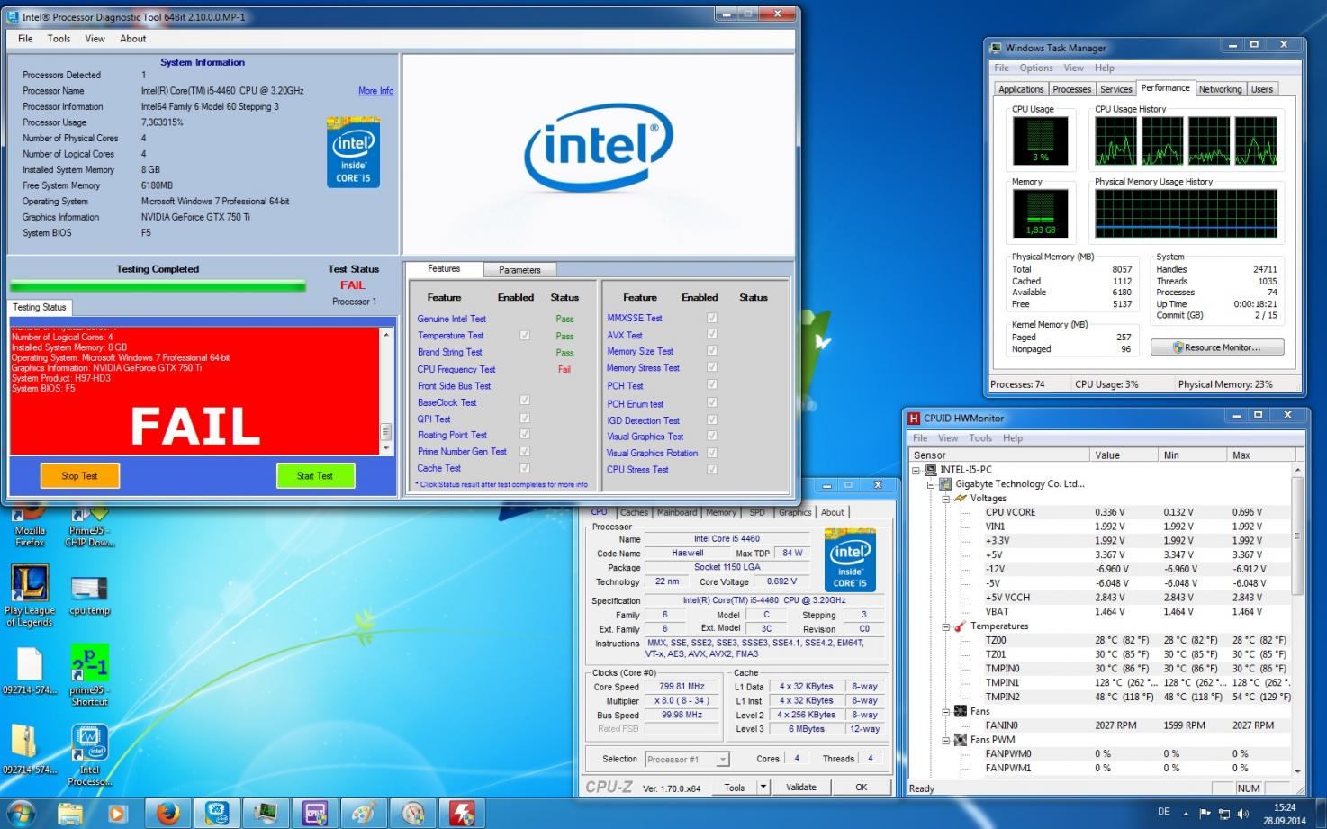This screenshot has height=829, width=1327.
Task: Open the More Info link
Action: [375, 91]
